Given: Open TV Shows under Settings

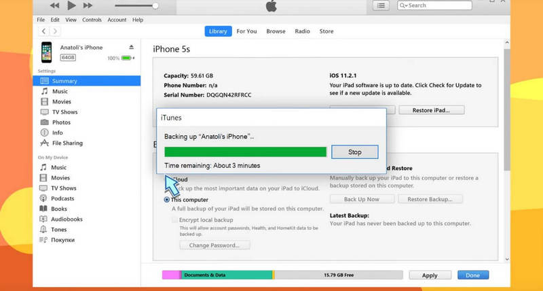Looking at the screenshot, I should click(64, 112).
